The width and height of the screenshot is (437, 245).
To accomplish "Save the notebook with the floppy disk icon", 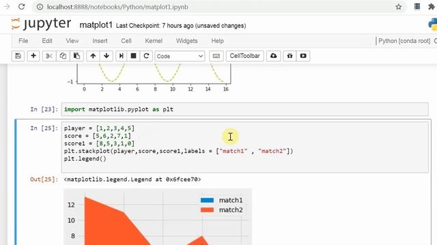I will click(18, 56).
